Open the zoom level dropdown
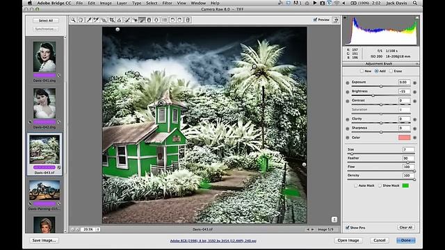The width and height of the screenshot is (445, 250). pos(98,229)
